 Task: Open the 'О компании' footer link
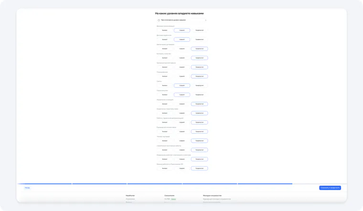point(130,199)
